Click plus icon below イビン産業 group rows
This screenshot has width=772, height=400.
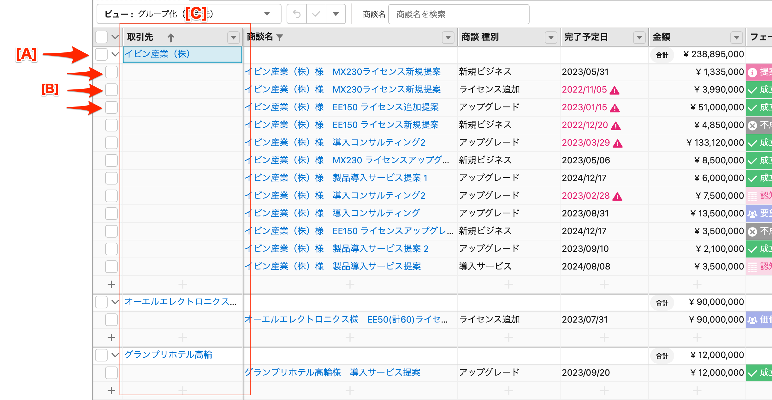tap(111, 284)
